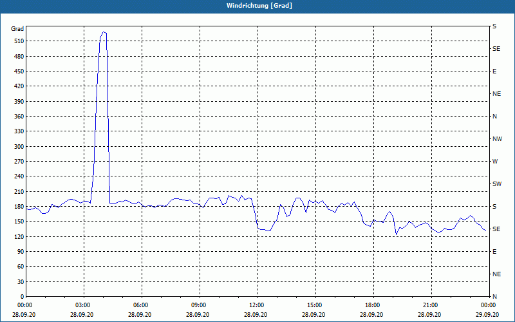
Task: Select the 240 degree axis label
Action: 19,176
